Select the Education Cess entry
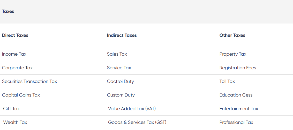Screen dimensions: 293x130 [236, 95]
